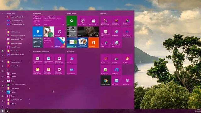Viewport: 201px width, 113px height.
Task: Open Adobe Acrobat Distiller X in app list
Action: pyautogui.click(x=19, y=35)
